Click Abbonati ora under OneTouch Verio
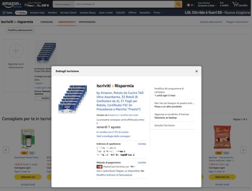Viewport: 252px width, 191px height. click(x=28, y=177)
